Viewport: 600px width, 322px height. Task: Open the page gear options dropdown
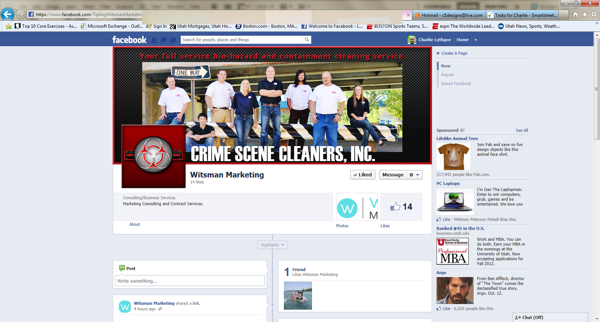pos(414,175)
